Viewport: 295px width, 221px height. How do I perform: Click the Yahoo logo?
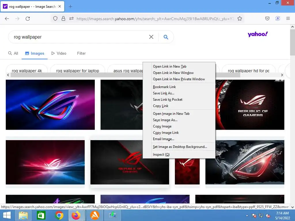pyautogui.click(x=258, y=34)
